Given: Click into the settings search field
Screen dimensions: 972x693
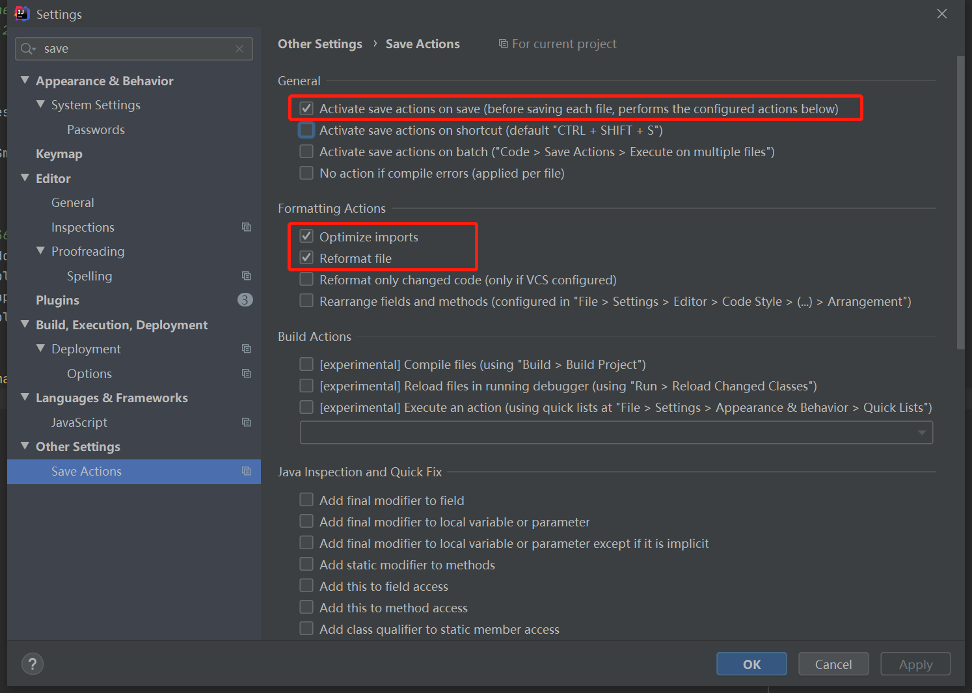Looking at the screenshot, I should click(x=134, y=49).
